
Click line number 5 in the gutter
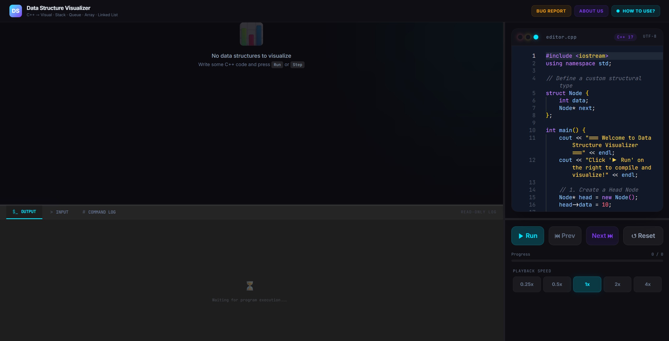(x=534, y=93)
